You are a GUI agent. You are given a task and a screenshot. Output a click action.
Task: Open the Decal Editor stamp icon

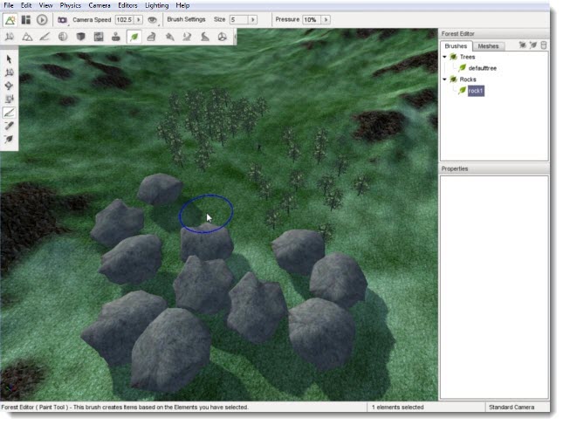coord(116,37)
